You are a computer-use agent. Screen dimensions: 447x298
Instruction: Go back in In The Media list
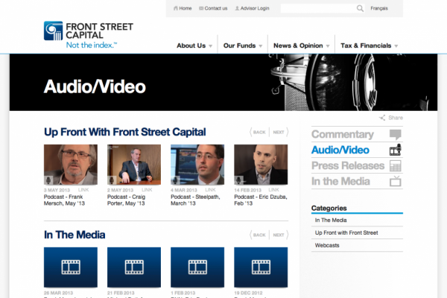[259, 235]
